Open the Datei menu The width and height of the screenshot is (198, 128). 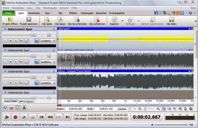click(6, 8)
